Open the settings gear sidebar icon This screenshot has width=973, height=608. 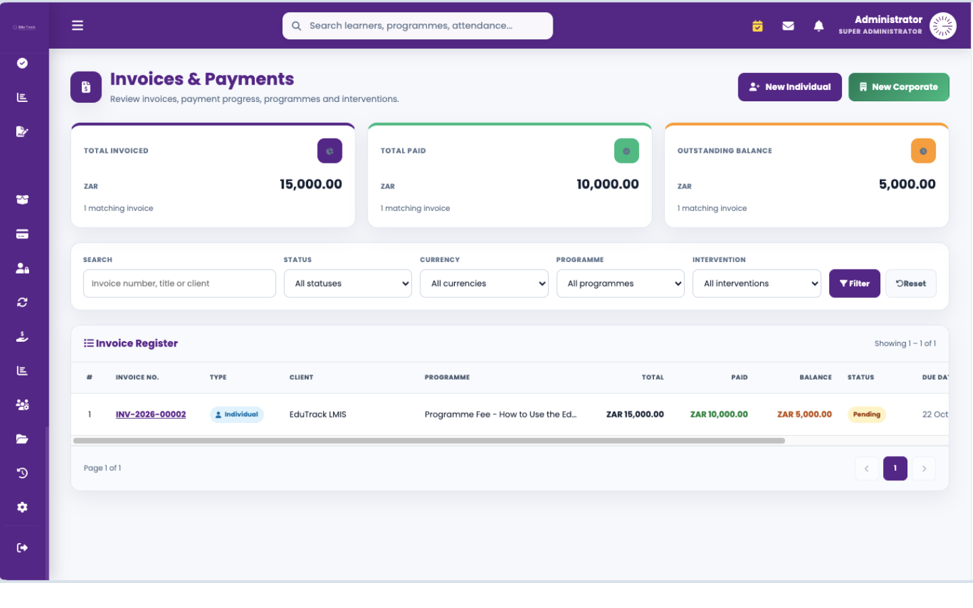tap(22, 507)
